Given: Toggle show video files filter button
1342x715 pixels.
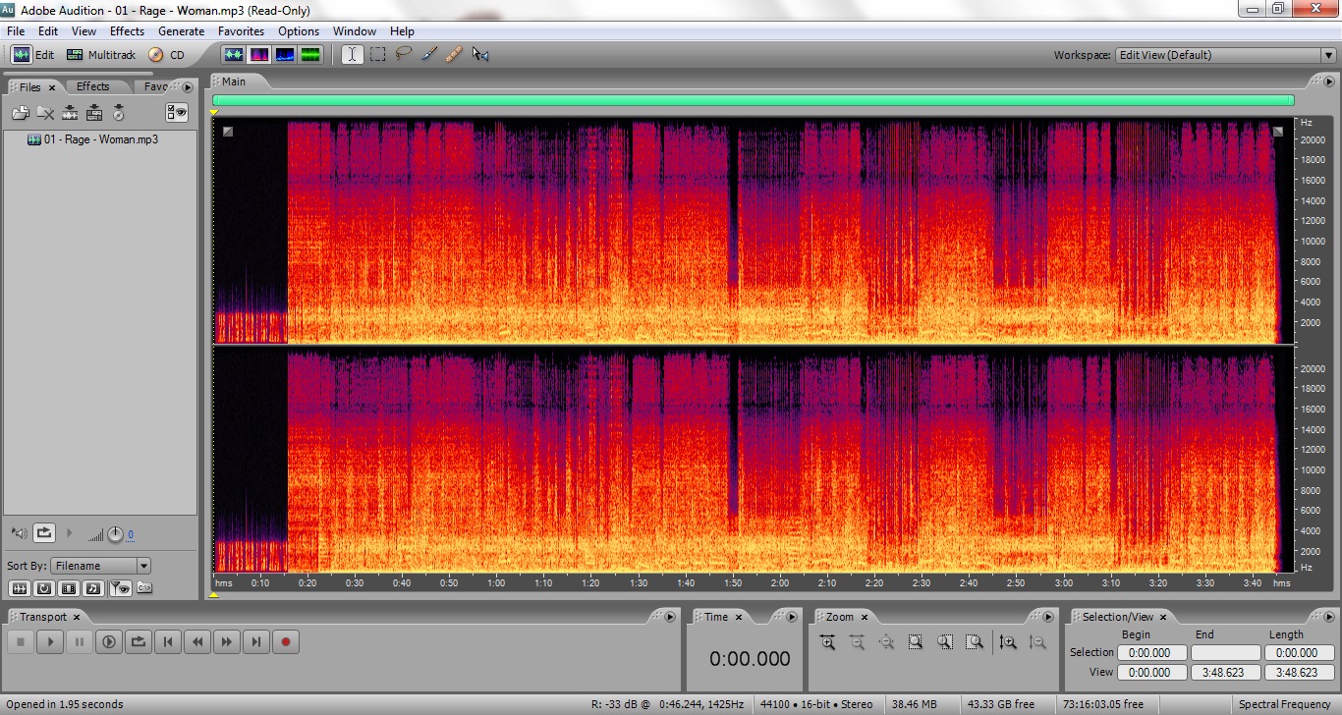Looking at the screenshot, I should point(68,588).
